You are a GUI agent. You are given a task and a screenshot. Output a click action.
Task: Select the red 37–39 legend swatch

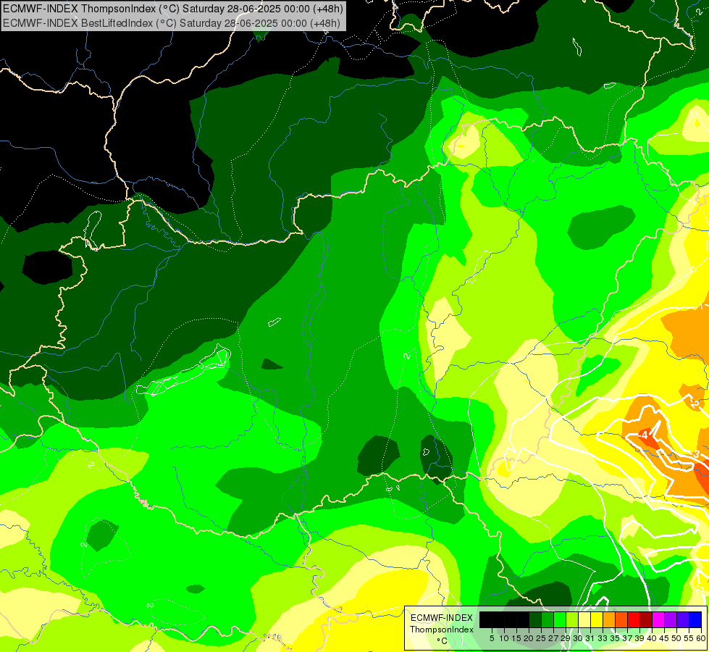pyautogui.click(x=634, y=619)
